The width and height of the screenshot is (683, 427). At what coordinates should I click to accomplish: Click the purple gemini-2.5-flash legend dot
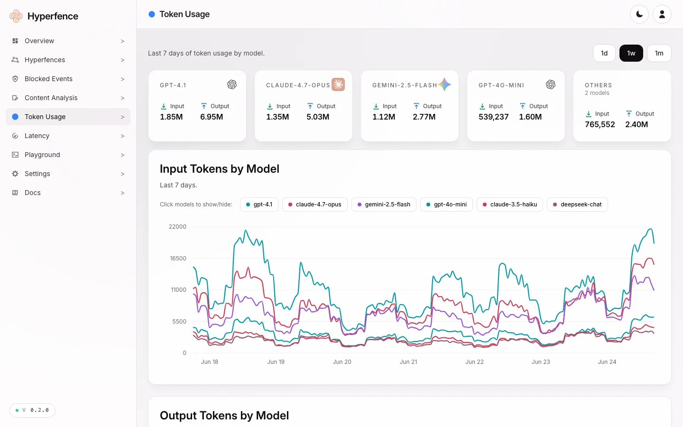(x=360, y=204)
